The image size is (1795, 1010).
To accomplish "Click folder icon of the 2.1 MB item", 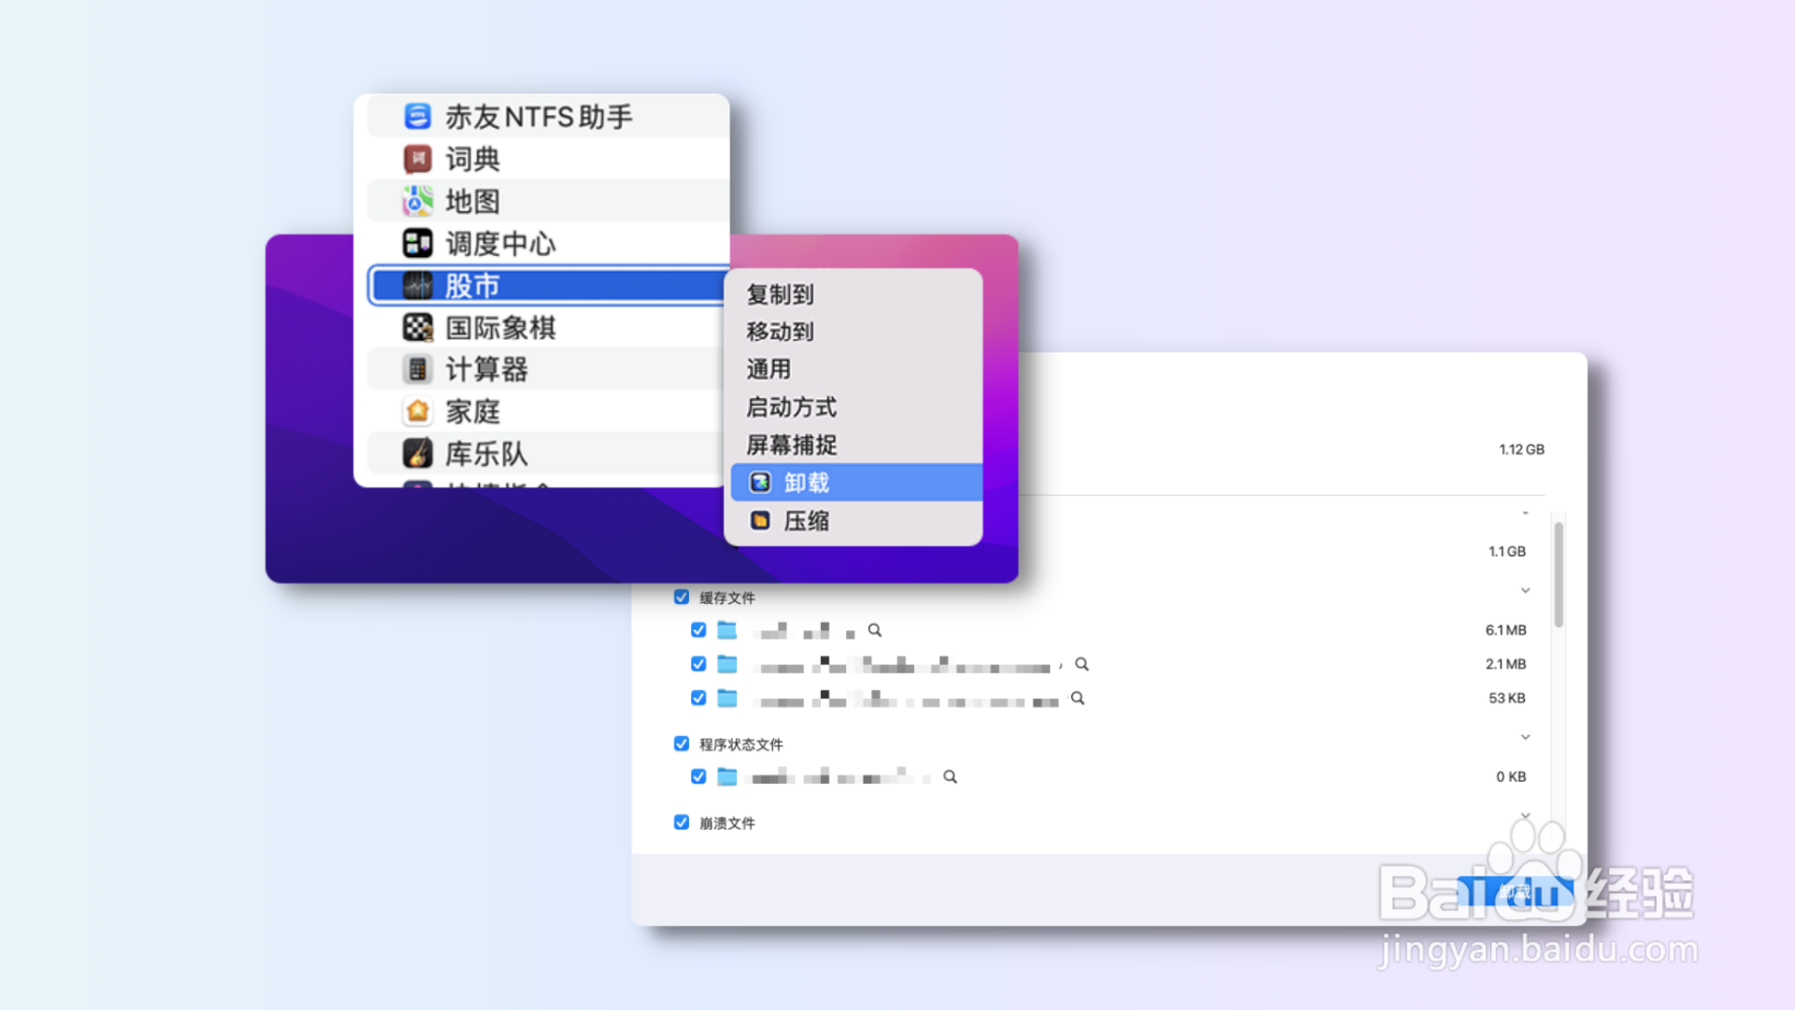I will [727, 664].
